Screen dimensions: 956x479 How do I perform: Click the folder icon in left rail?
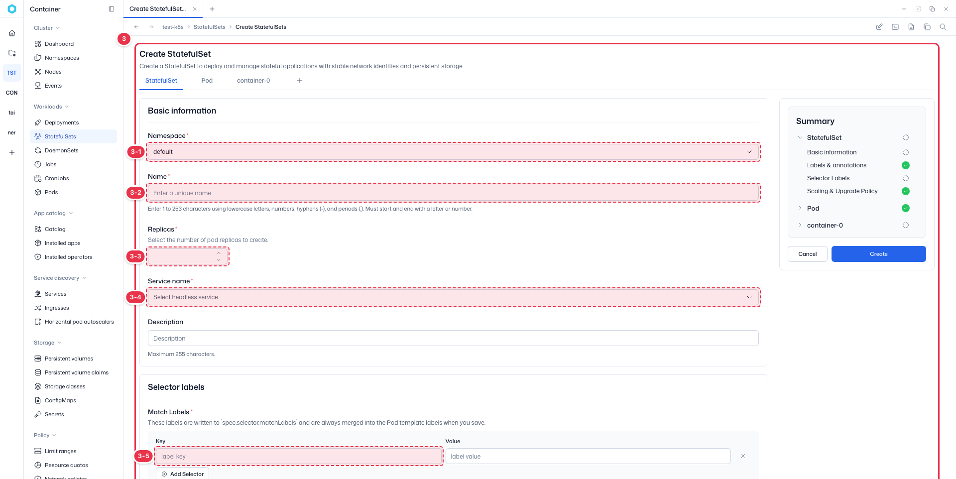point(12,53)
